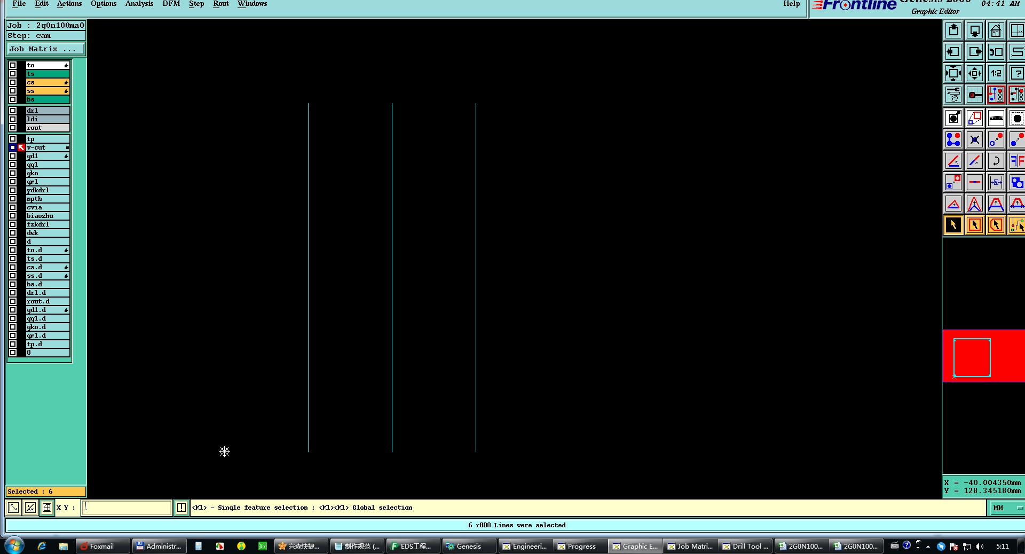
Task: Open the Rout menu
Action: tap(221, 4)
